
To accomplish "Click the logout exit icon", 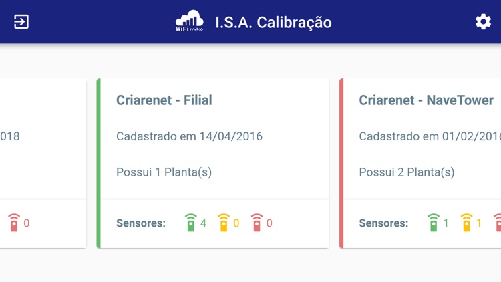I will click(x=21, y=22).
